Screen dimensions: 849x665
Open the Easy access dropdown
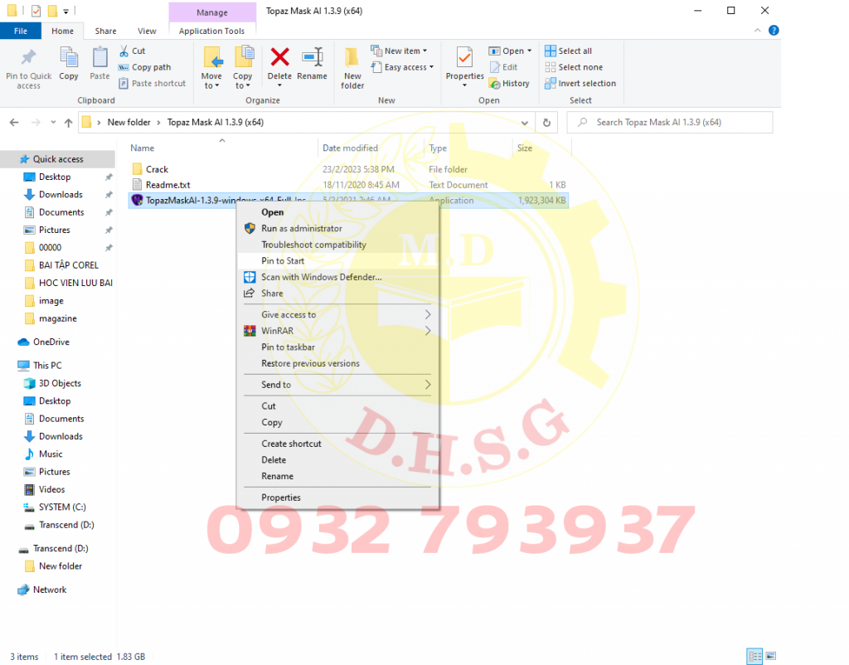point(402,67)
